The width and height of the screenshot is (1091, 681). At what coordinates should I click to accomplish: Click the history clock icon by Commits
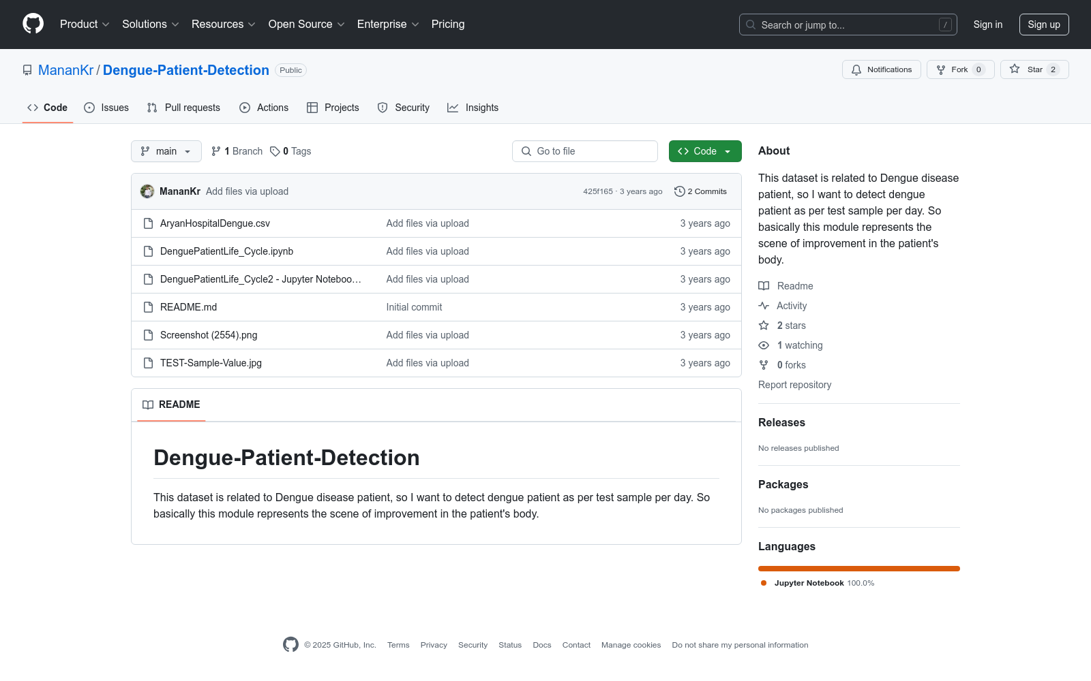(x=679, y=191)
